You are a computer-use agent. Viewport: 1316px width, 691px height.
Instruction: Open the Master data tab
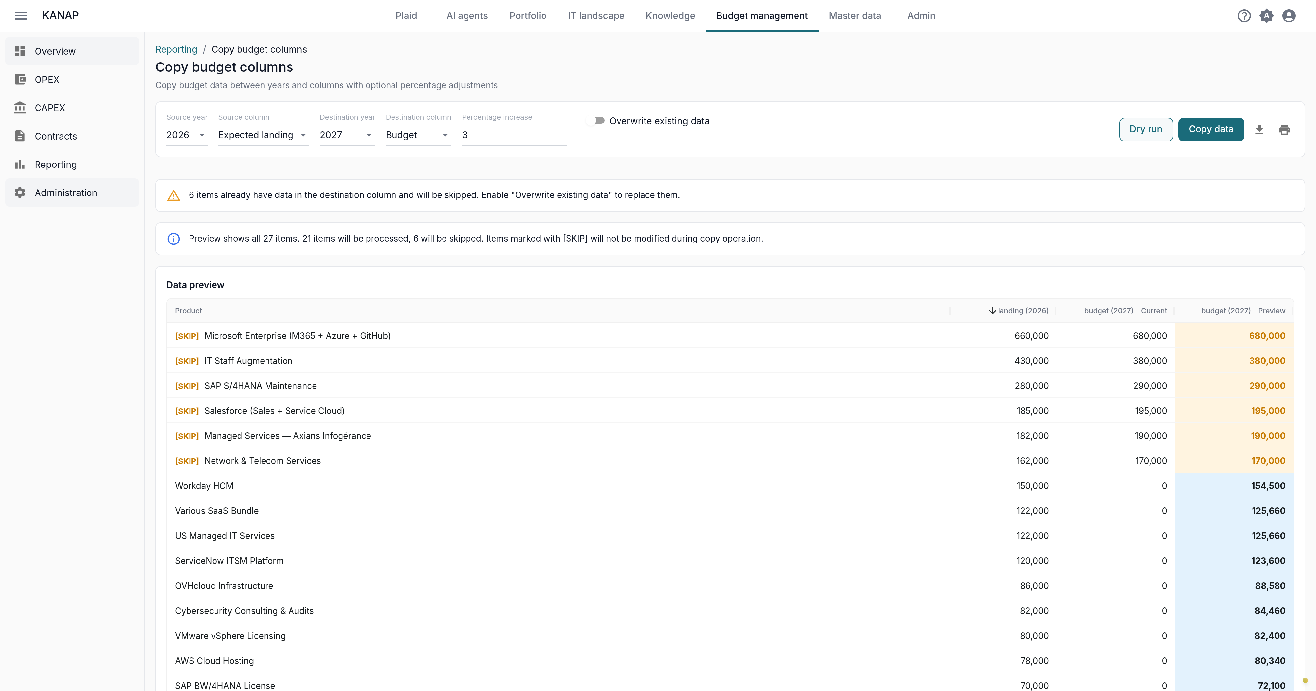tap(855, 16)
